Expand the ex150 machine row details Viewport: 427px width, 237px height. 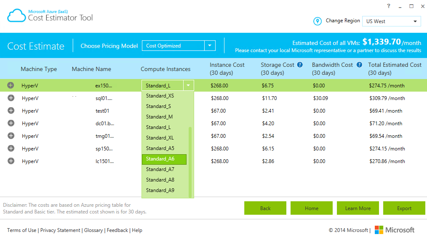point(11,86)
